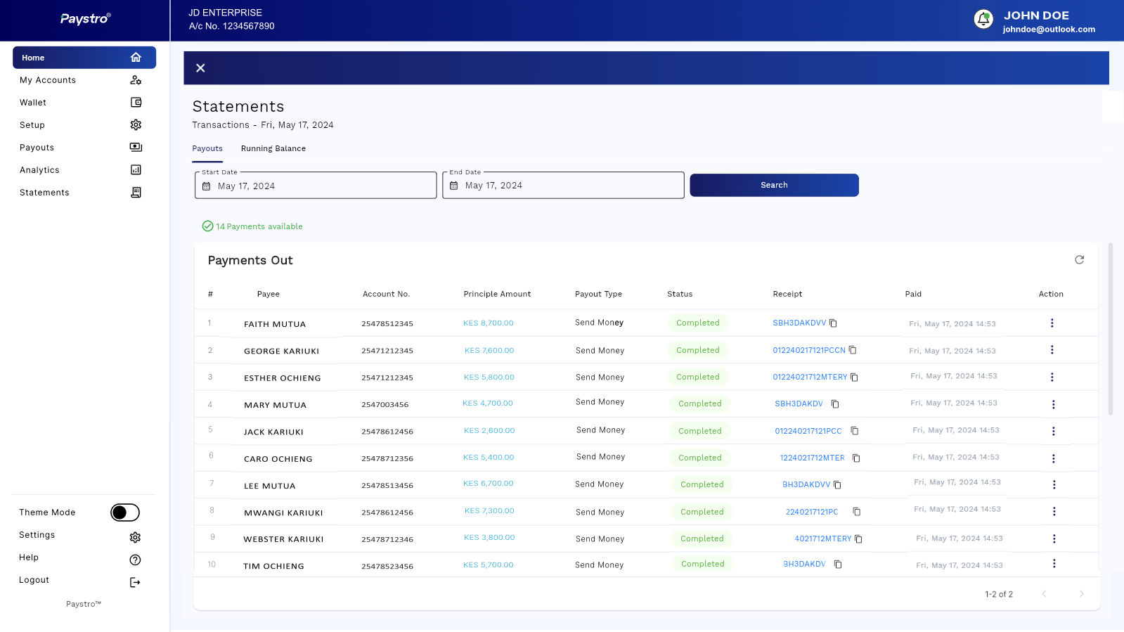This screenshot has width=1124, height=632.
Task: Open End Date calendar picker
Action: pos(454,186)
